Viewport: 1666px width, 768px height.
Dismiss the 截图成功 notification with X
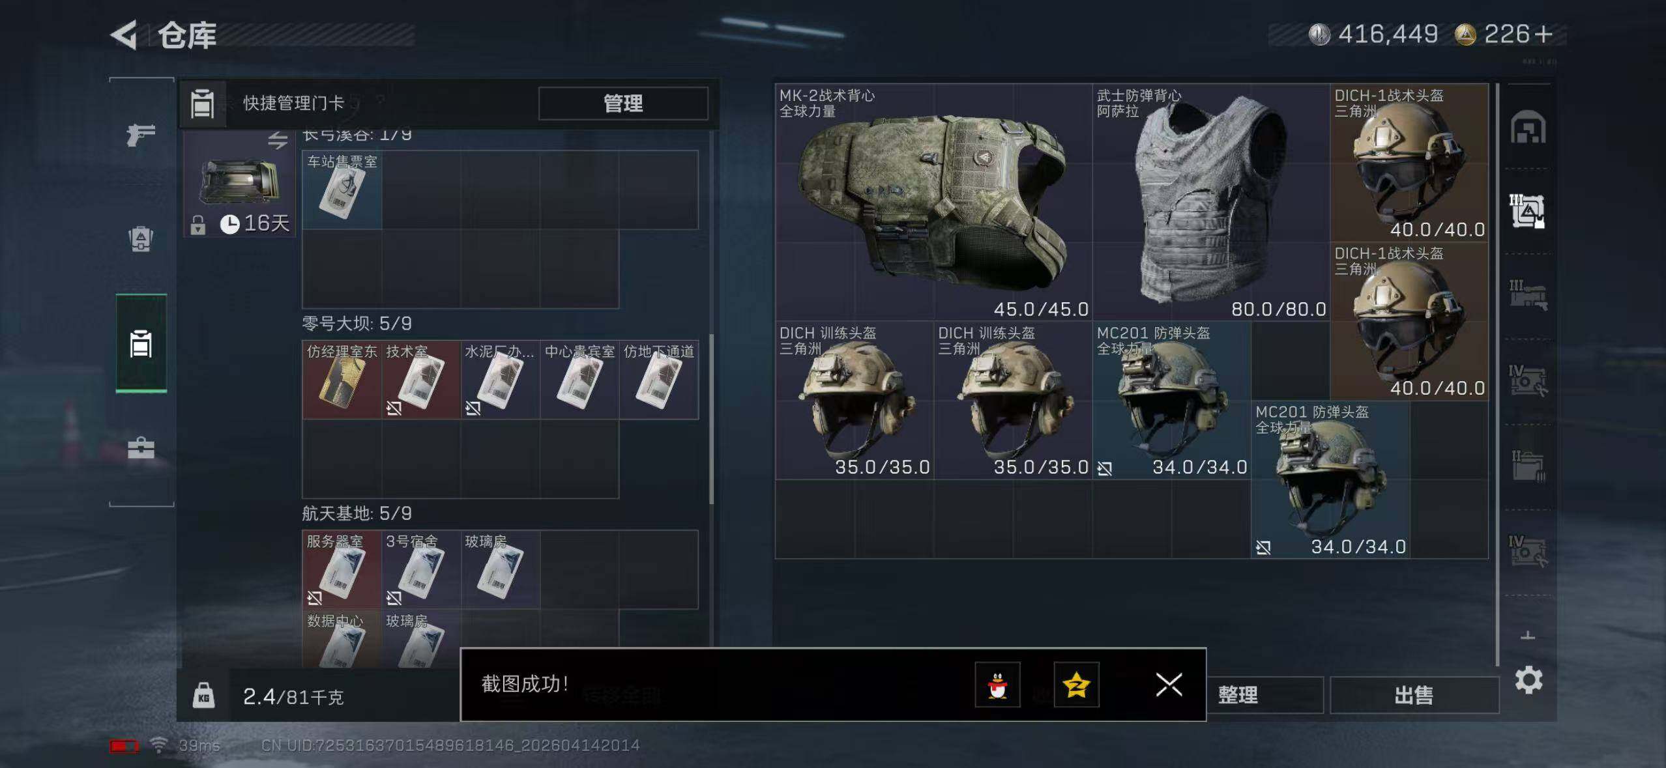tap(1169, 685)
